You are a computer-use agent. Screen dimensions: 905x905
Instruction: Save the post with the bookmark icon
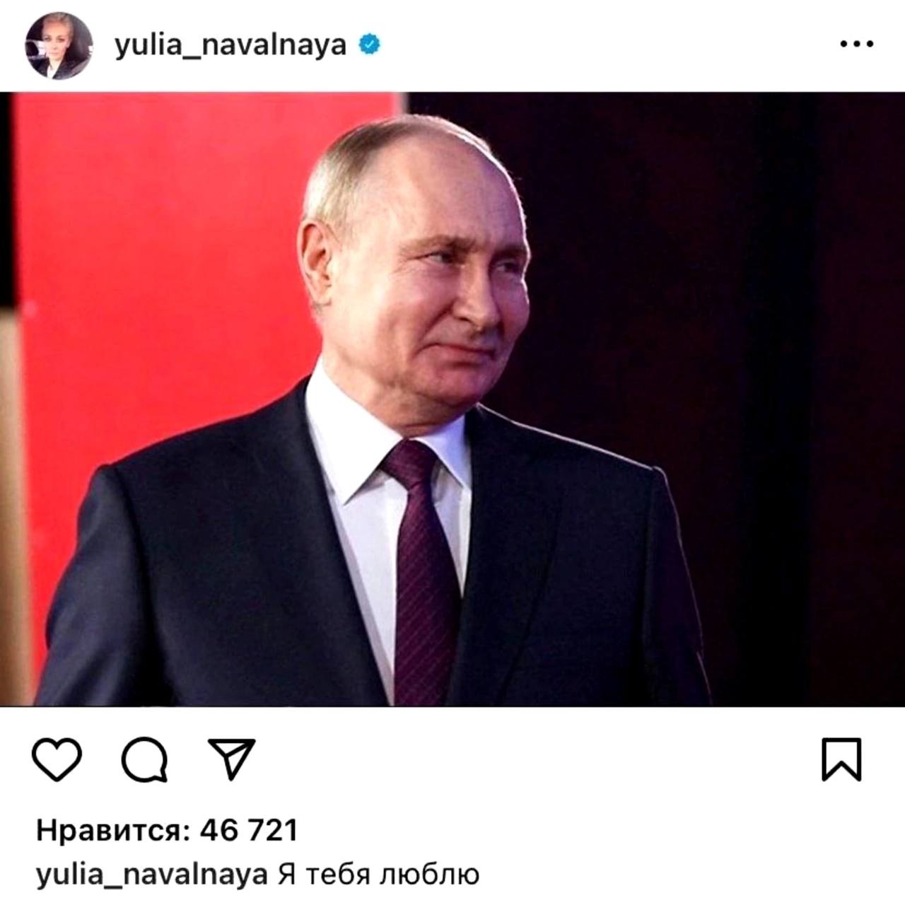coord(841,759)
